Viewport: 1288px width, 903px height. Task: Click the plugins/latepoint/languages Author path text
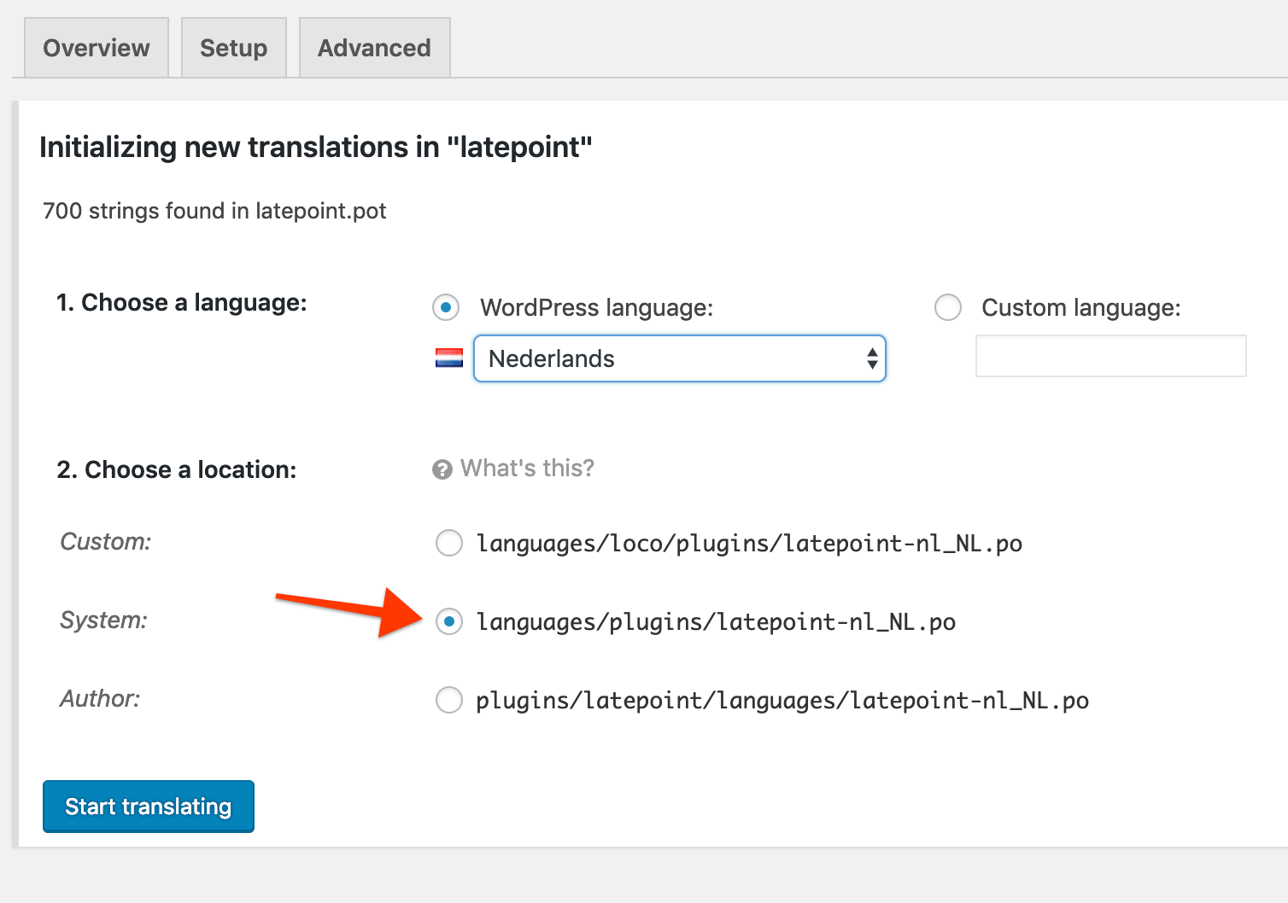coord(782,700)
